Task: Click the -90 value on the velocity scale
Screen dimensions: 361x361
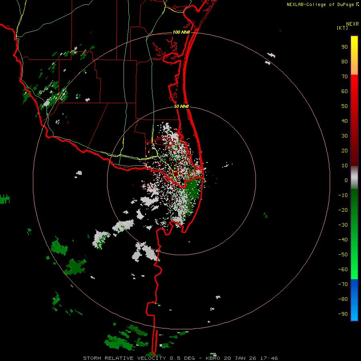Action: pyautogui.click(x=343, y=314)
